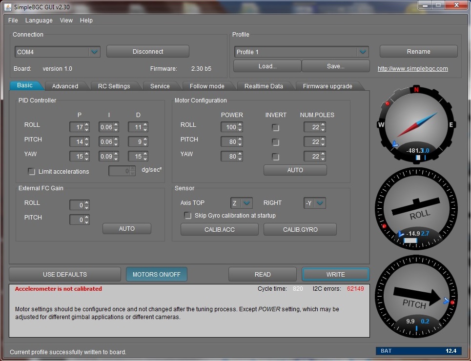Open the Language menu
The height and width of the screenshot is (361, 471).
(39, 20)
